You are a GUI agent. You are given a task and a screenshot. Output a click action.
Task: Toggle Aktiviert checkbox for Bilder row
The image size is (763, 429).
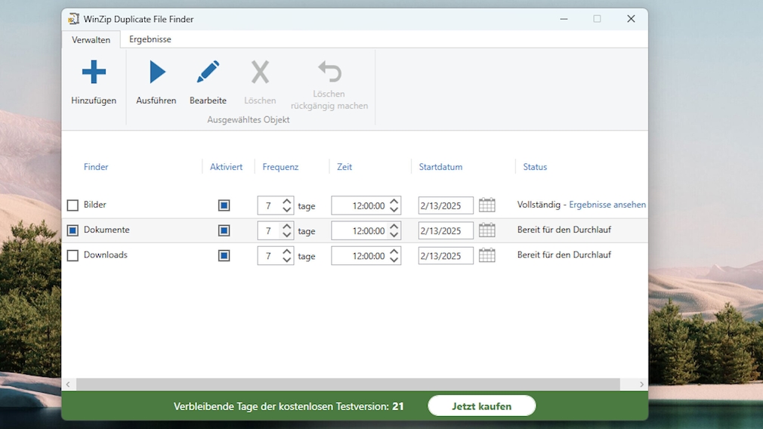224,205
